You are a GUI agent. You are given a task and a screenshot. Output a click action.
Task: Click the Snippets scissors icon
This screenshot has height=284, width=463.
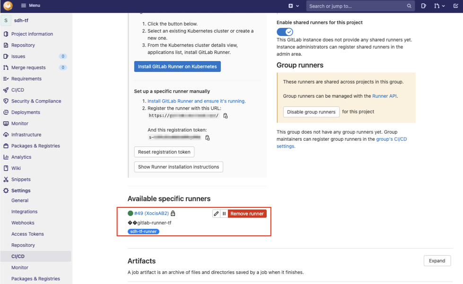point(6,180)
